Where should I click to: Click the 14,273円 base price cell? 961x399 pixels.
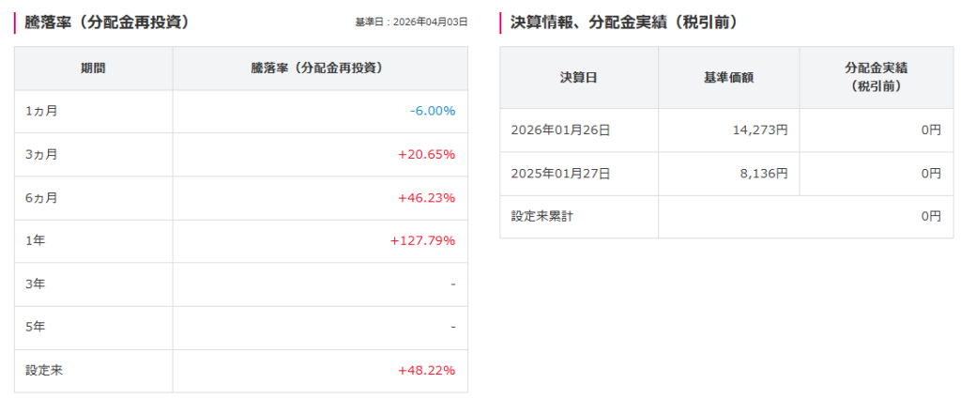point(759,130)
